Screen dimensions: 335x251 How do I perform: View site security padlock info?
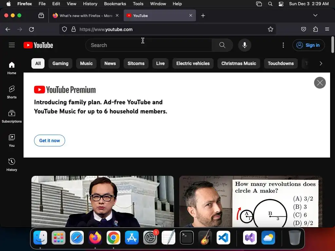coord(74,29)
